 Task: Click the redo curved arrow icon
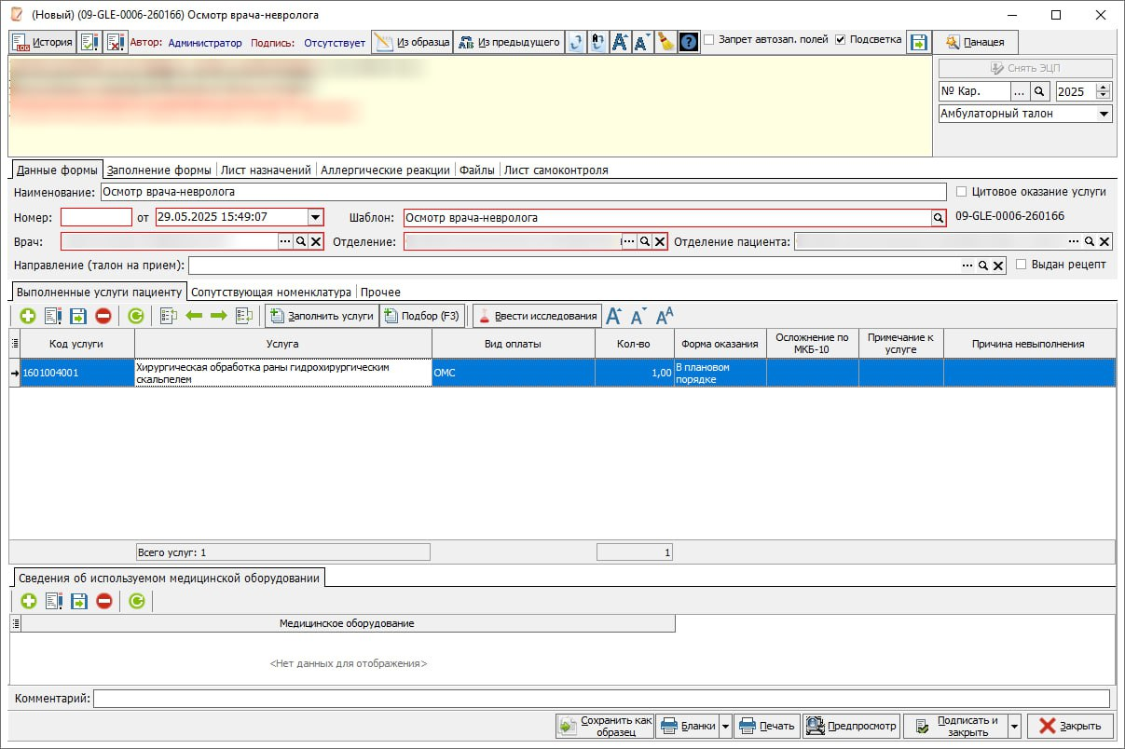coord(598,42)
